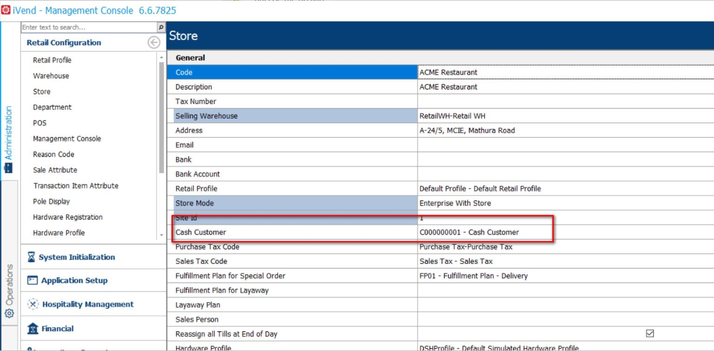Select Warehouse in navigation
Screen dimensions: 714x351
(x=51, y=76)
